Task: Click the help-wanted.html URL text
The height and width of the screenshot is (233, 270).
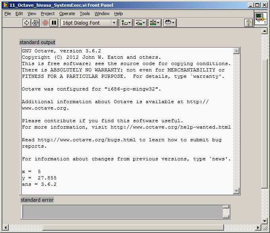Action: click(x=170, y=127)
